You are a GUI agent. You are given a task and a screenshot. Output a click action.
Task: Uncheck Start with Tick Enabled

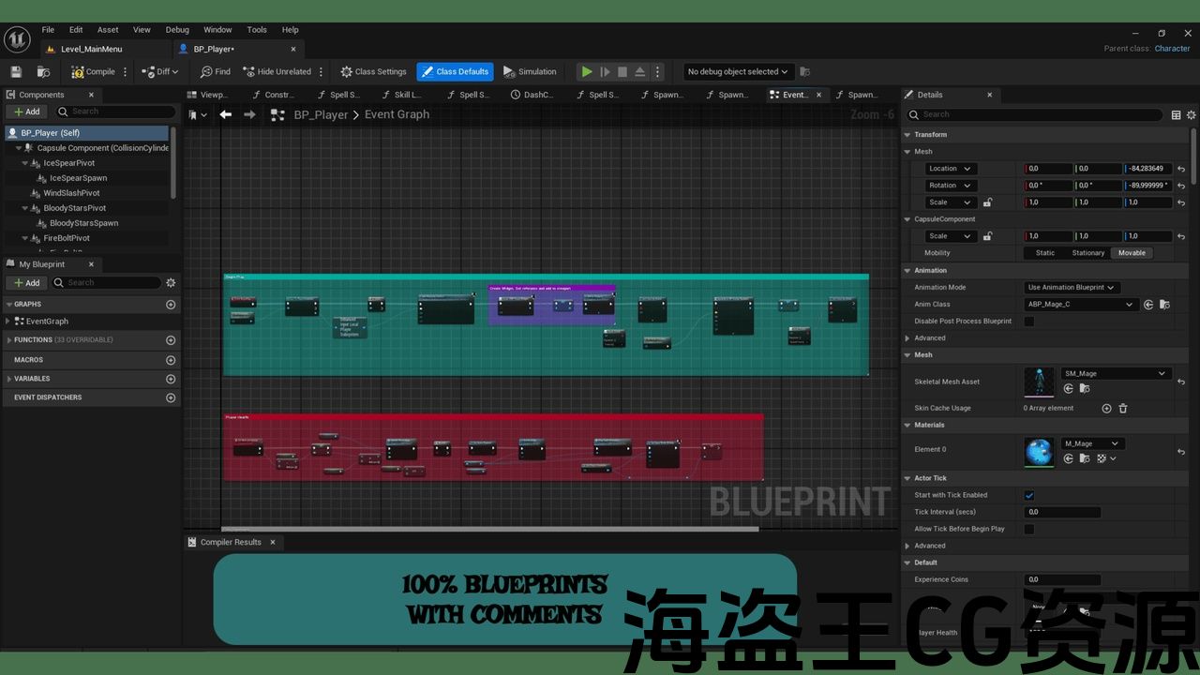coord(1029,495)
